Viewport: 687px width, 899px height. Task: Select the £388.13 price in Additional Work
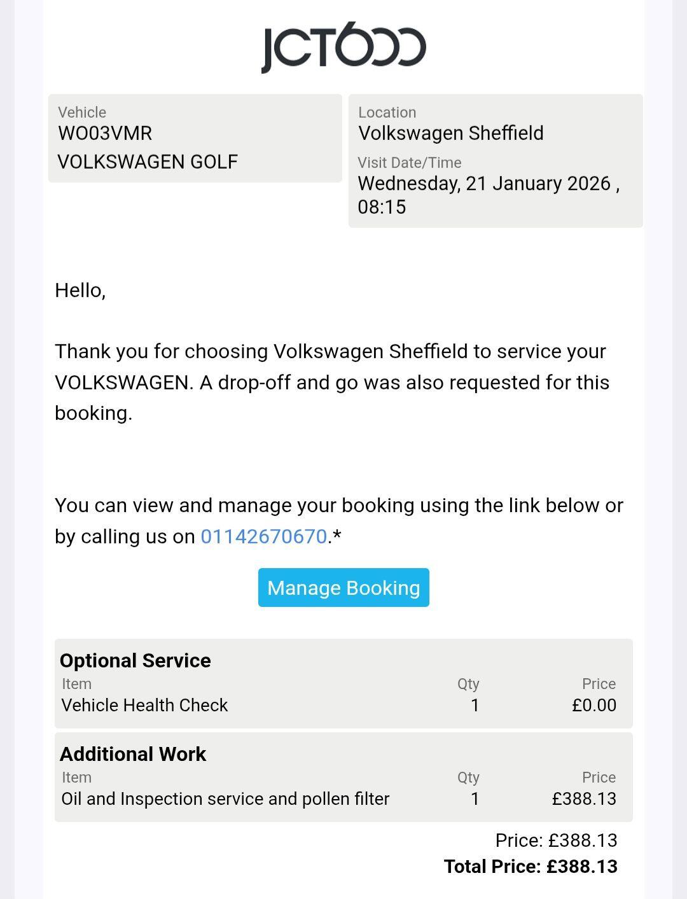coord(584,798)
